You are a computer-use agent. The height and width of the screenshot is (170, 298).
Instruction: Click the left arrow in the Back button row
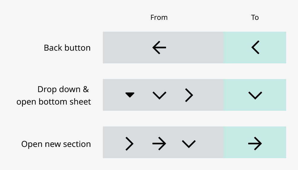pyautogui.click(x=159, y=47)
